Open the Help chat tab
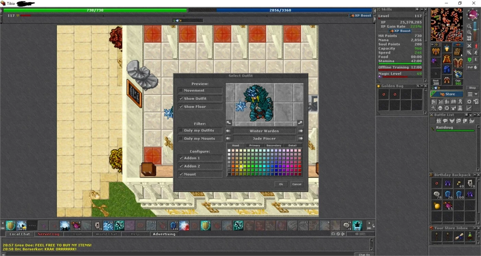The image size is (481, 256). pyautogui.click(x=135, y=234)
